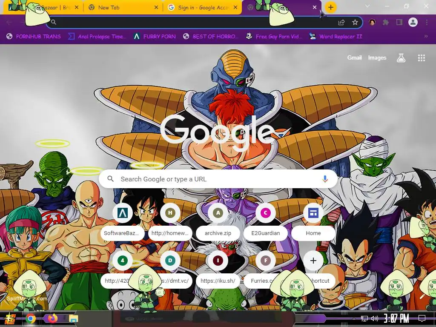Share this page from the address bar
Viewport: 436px width, 327px height.
point(341,23)
